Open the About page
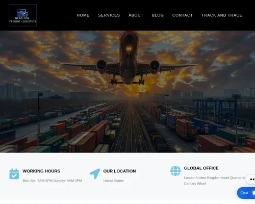This screenshot has width=255, height=204. (x=136, y=15)
